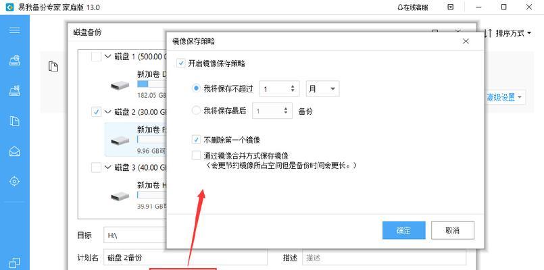Adjust the last backups count stepper
Image resolution: width=544 pixels, height=270 pixels.
click(x=286, y=111)
